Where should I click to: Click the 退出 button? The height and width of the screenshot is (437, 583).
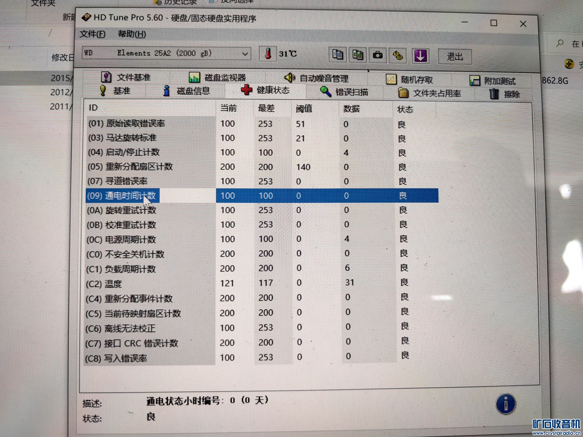(x=455, y=57)
